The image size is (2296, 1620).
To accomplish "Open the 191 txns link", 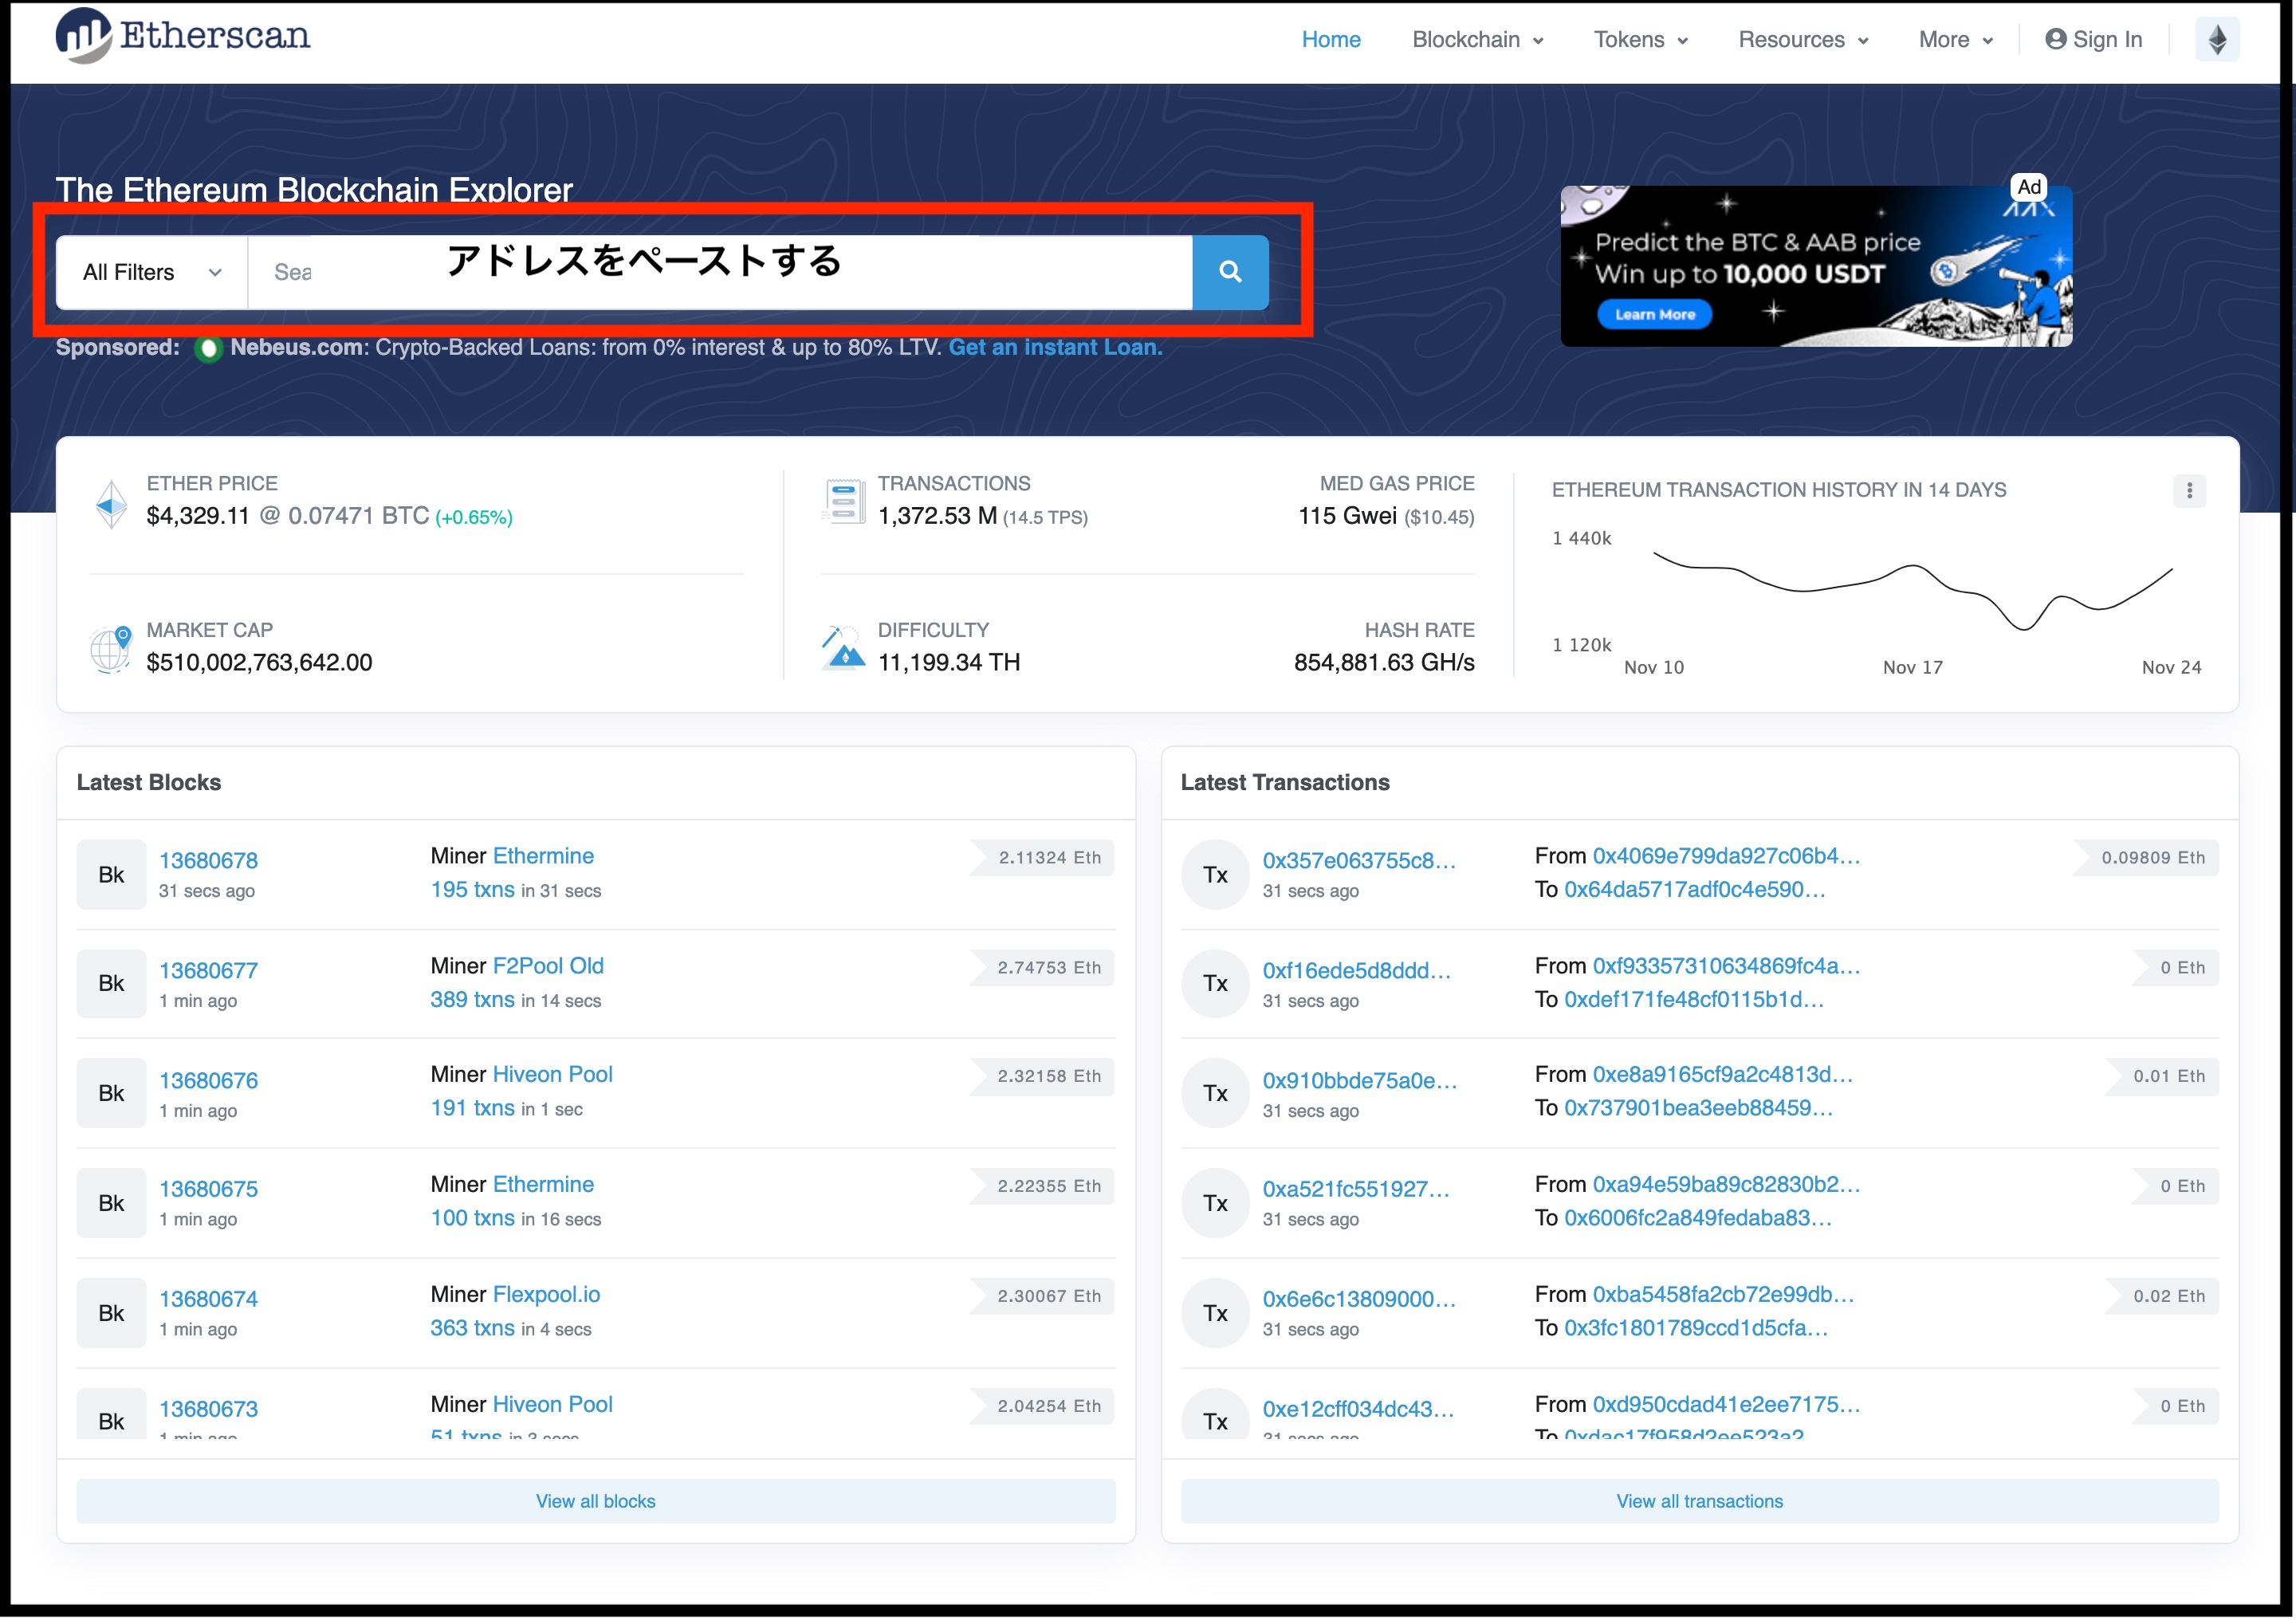I will [x=472, y=1108].
